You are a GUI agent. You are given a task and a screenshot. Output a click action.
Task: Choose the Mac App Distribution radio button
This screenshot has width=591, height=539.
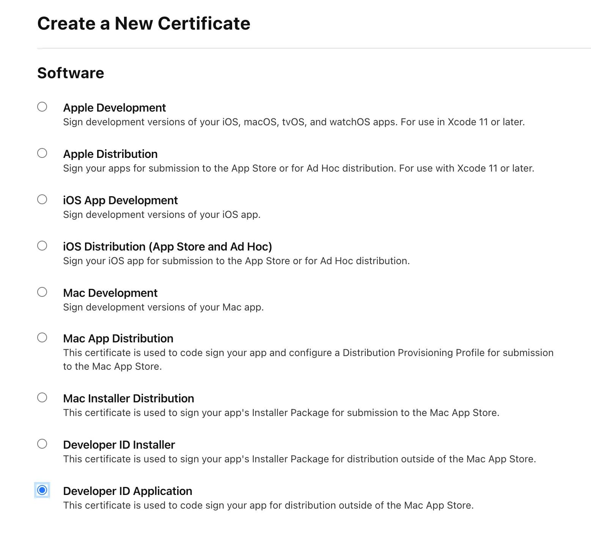[x=42, y=337]
